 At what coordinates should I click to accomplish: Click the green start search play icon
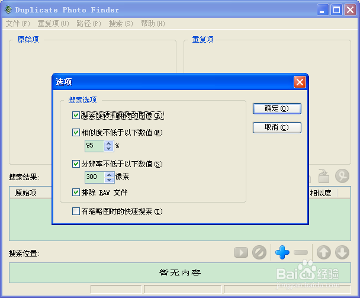point(241,252)
